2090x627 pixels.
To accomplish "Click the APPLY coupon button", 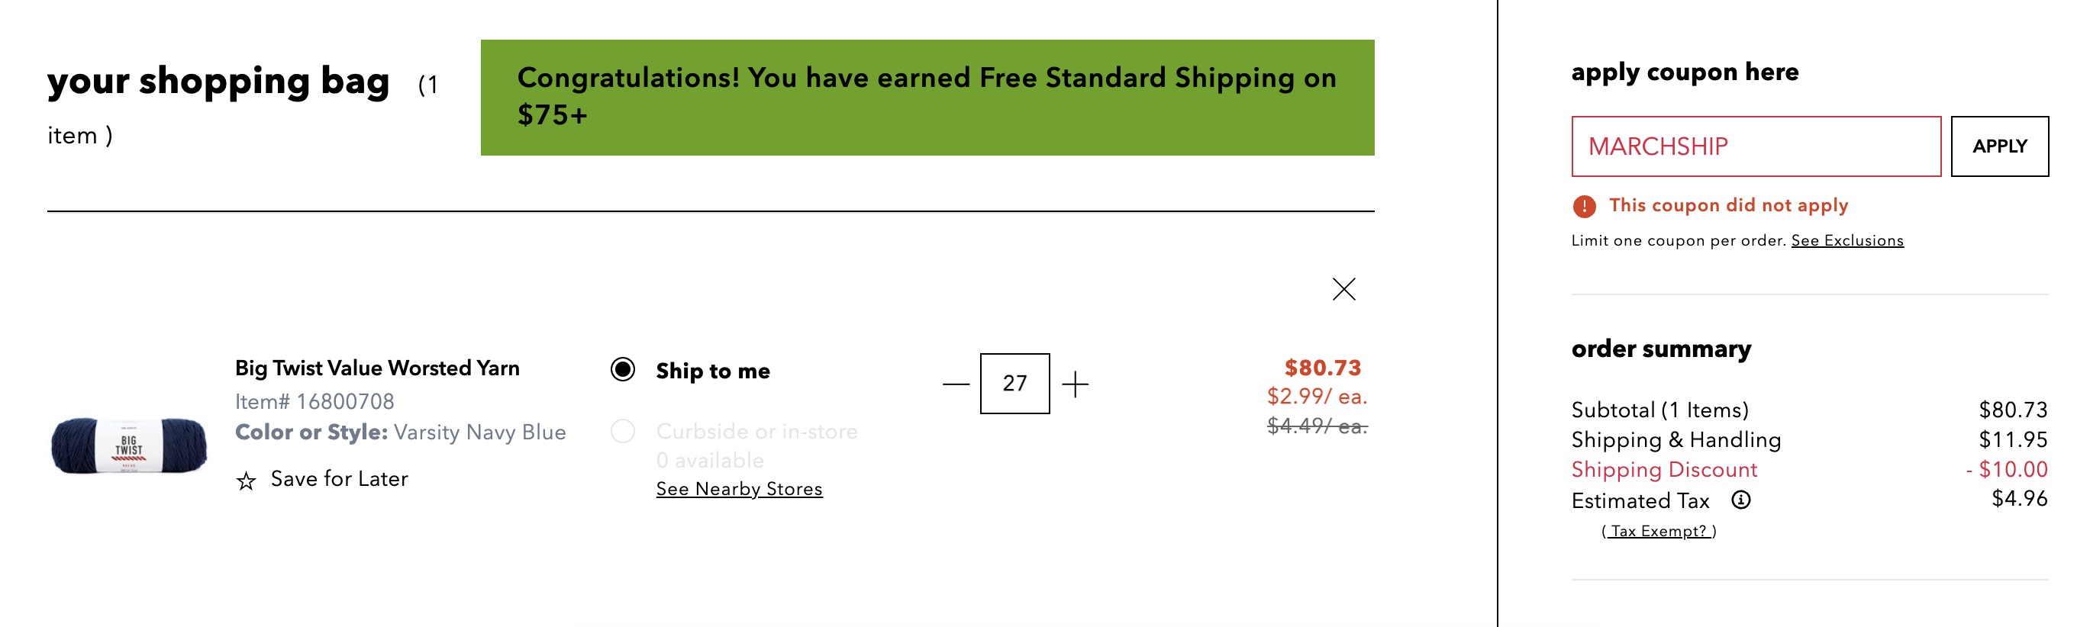I will pyautogui.click(x=1999, y=146).
